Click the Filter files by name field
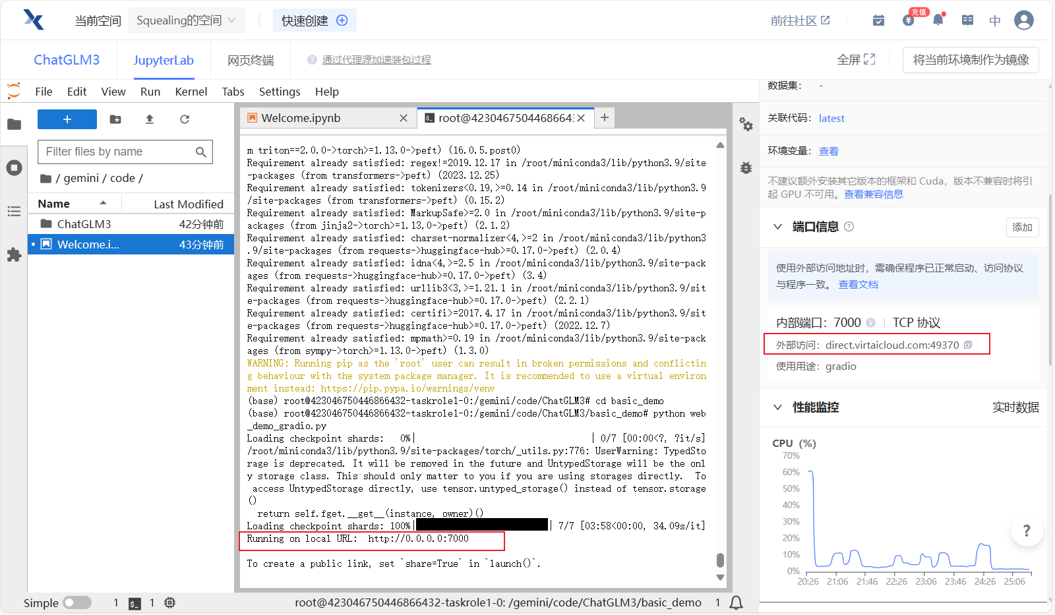 click(x=117, y=152)
